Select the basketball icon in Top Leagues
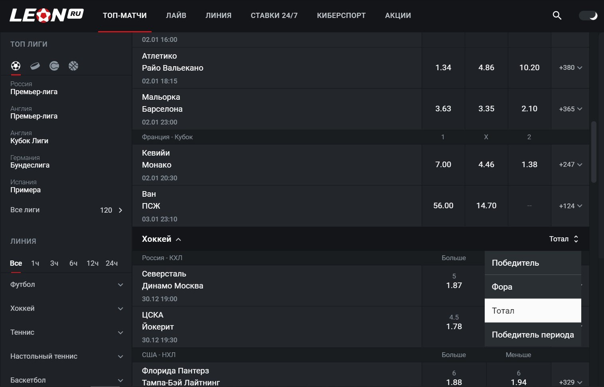 click(x=73, y=66)
